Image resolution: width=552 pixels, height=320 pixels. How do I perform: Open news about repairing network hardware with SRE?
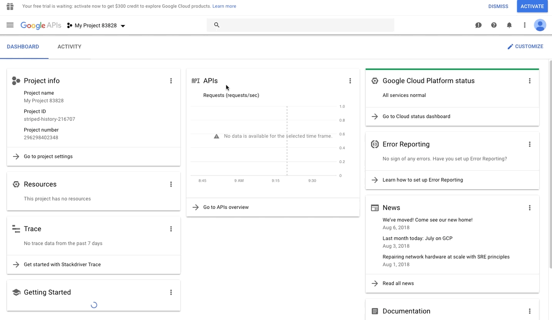(x=446, y=257)
